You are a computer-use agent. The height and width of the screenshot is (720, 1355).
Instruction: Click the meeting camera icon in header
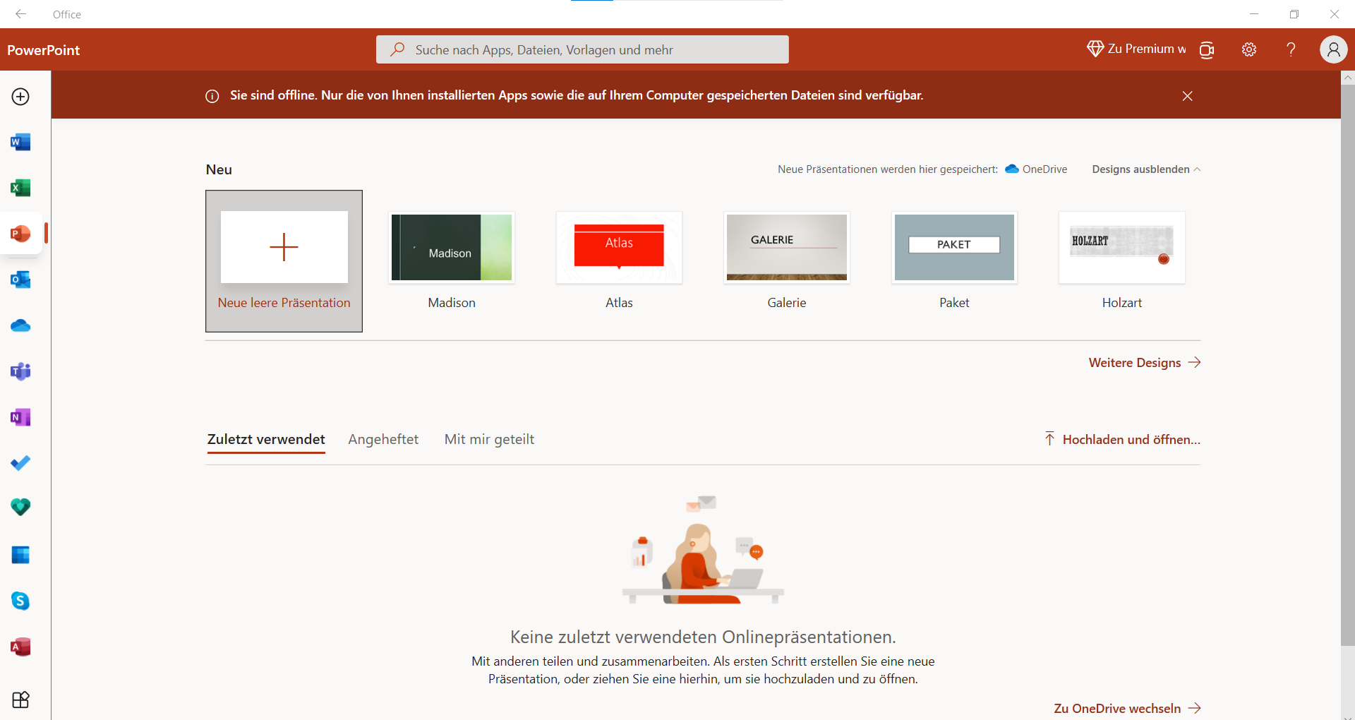[1207, 49]
